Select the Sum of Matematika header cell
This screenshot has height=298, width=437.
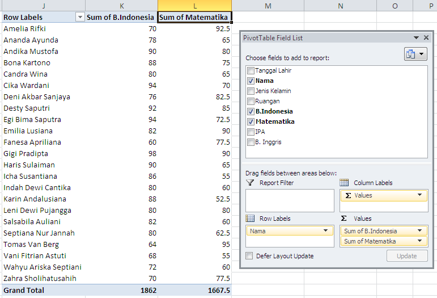[x=194, y=17]
